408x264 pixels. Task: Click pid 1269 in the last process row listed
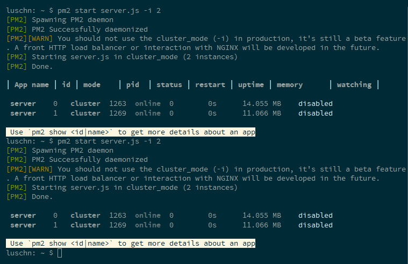[x=118, y=225]
